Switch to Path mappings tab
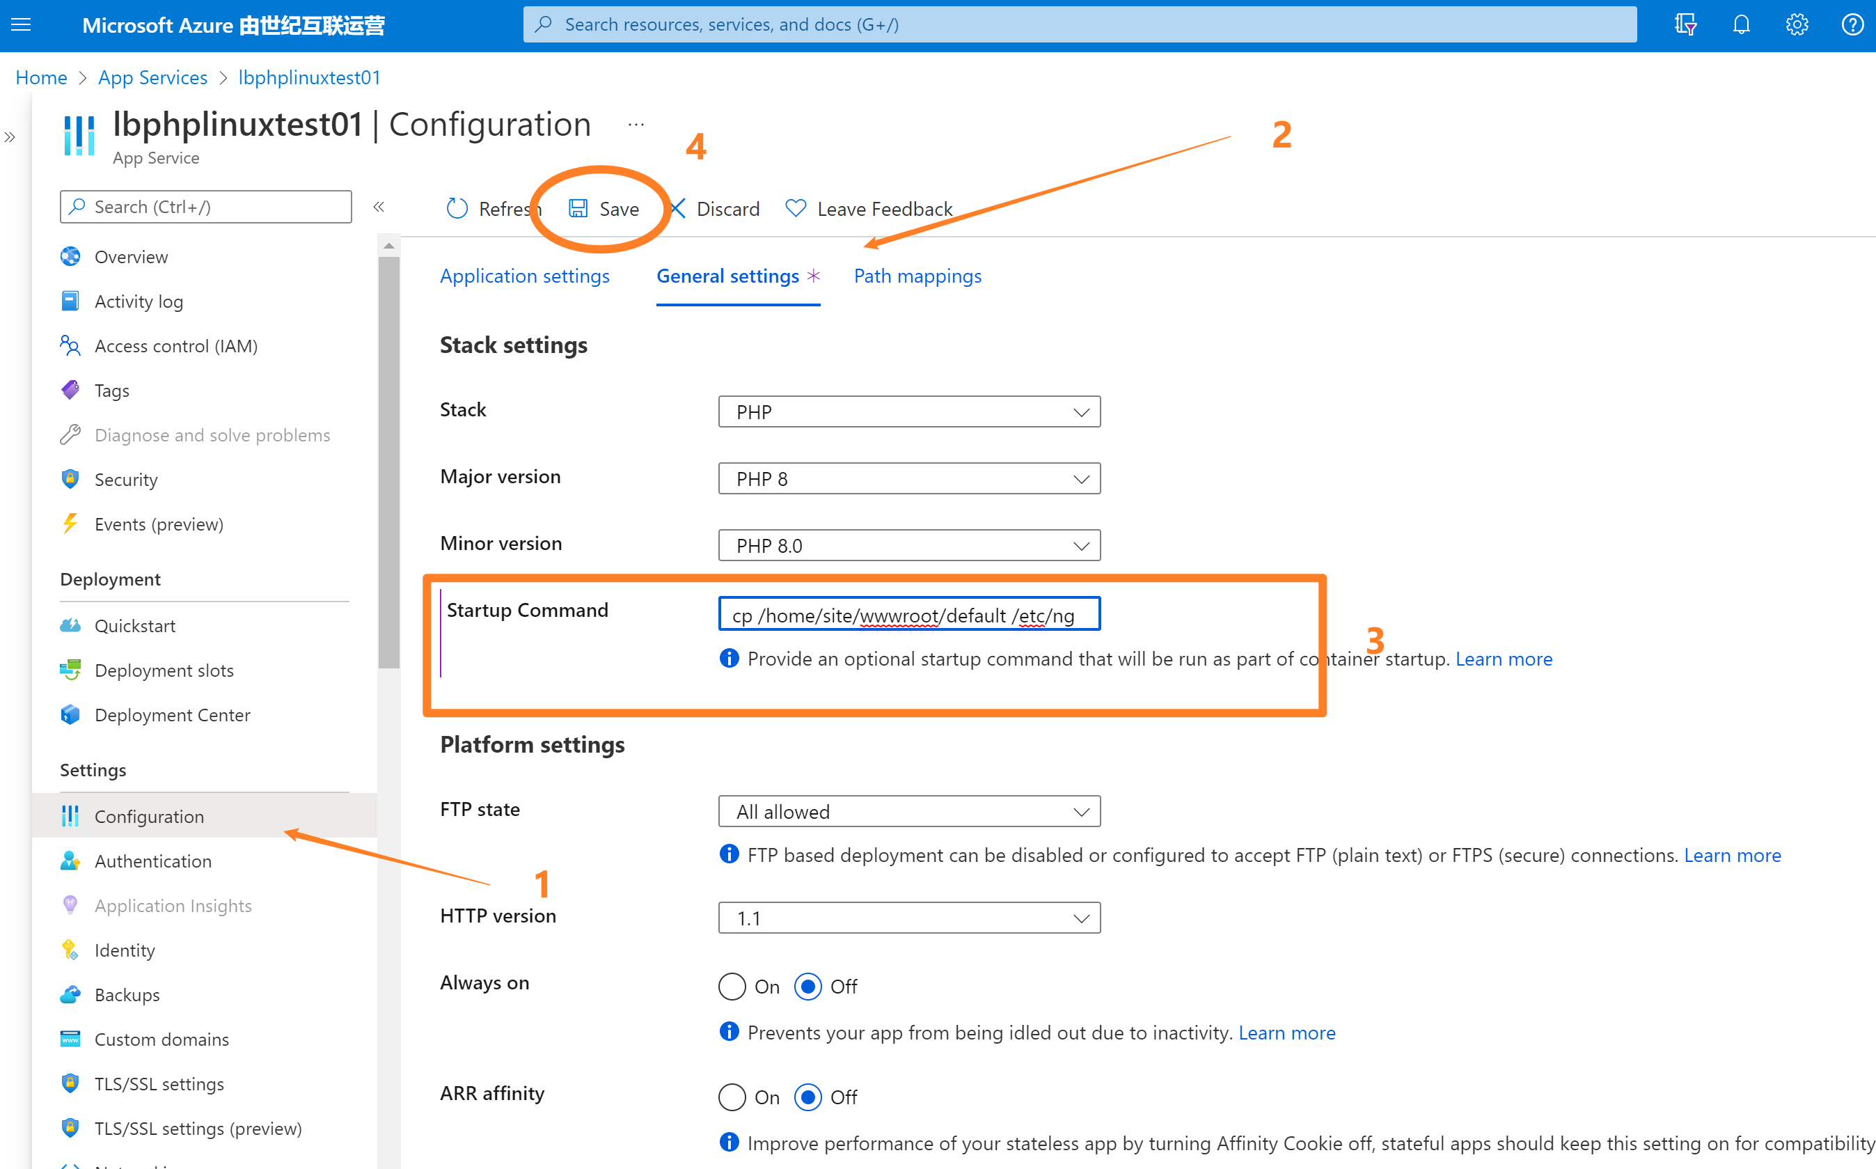1876x1169 pixels. pyautogui.click(x=917, y=276)
